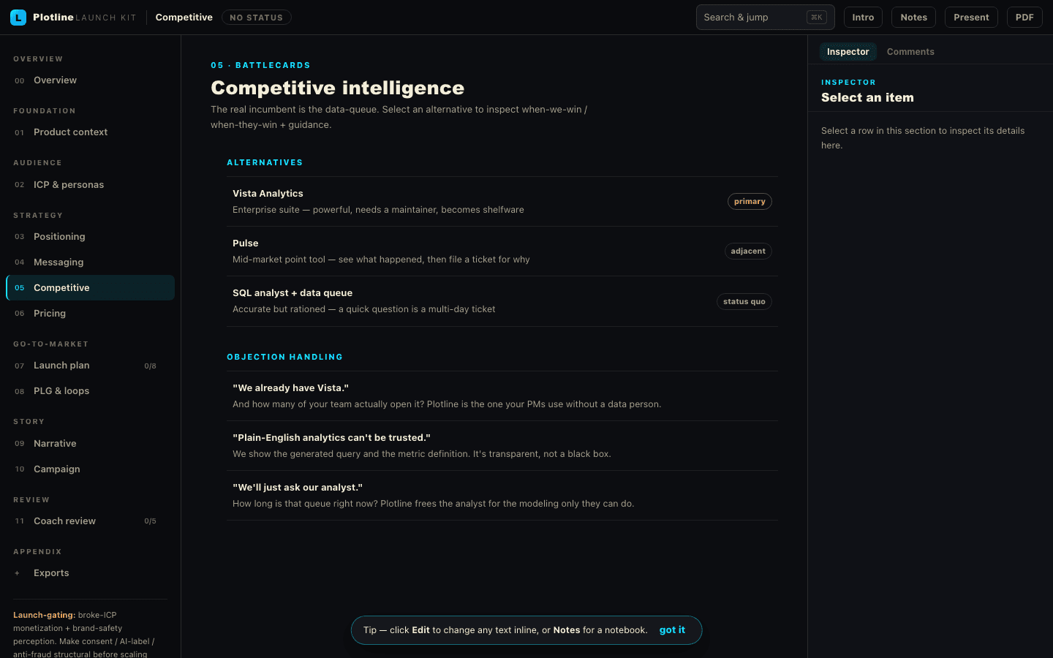Open Product context in sidebar
Image resolution: width=1053 pixels, height=658 pixels.
[x=90, y=132]
